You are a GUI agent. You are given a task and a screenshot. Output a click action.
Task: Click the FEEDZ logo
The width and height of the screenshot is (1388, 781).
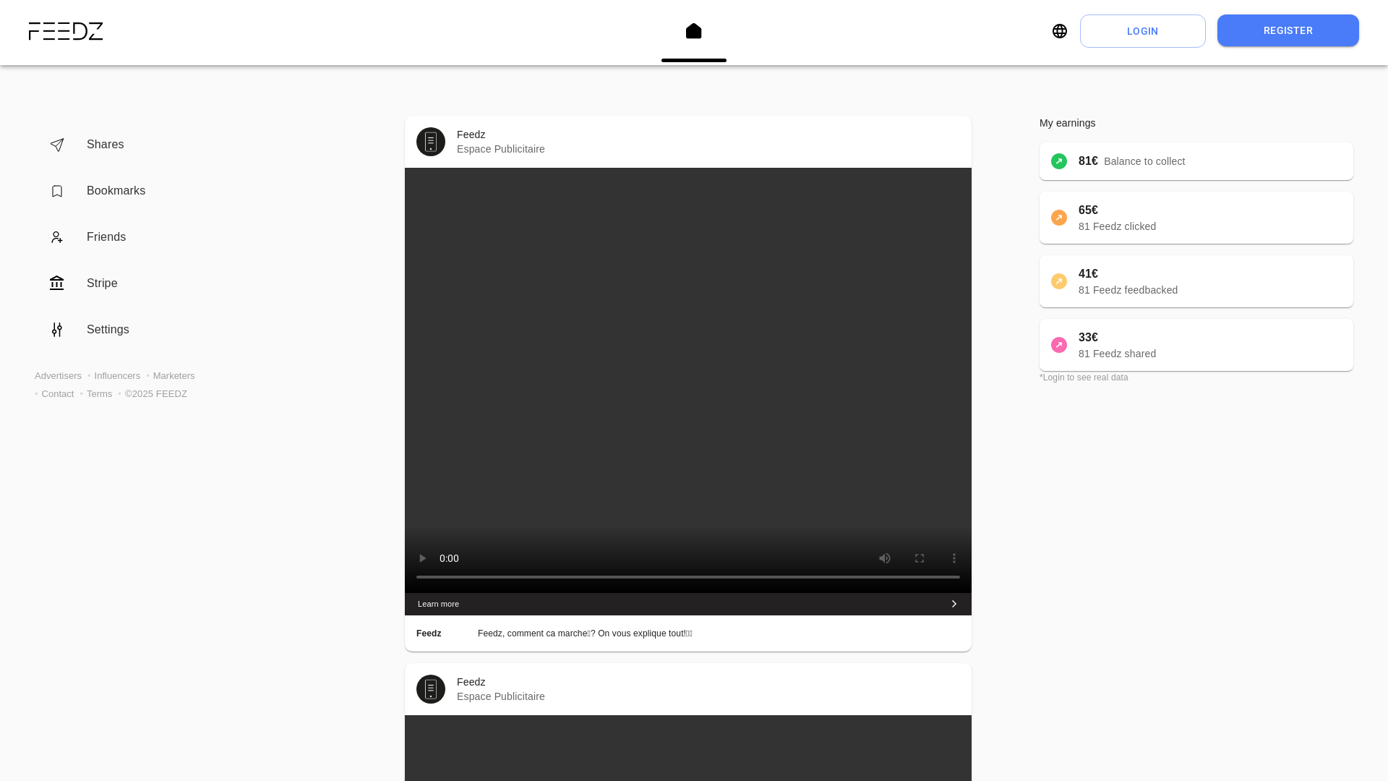(66, 31)
